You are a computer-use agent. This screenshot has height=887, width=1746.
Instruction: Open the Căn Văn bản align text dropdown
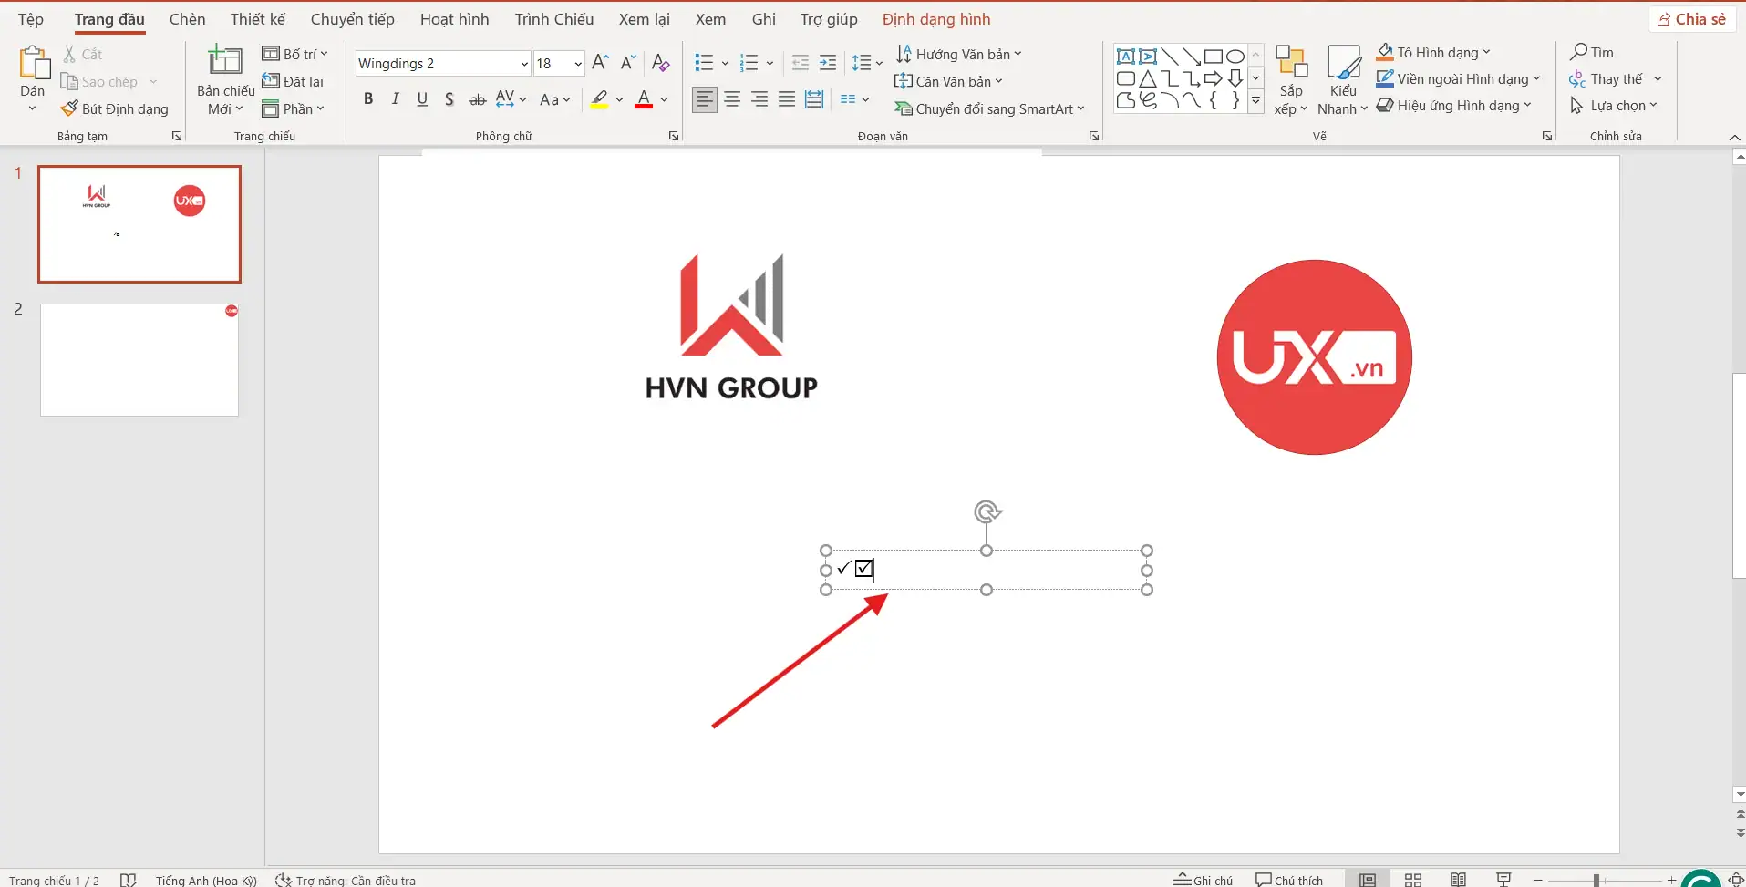[x=948, y=81]
